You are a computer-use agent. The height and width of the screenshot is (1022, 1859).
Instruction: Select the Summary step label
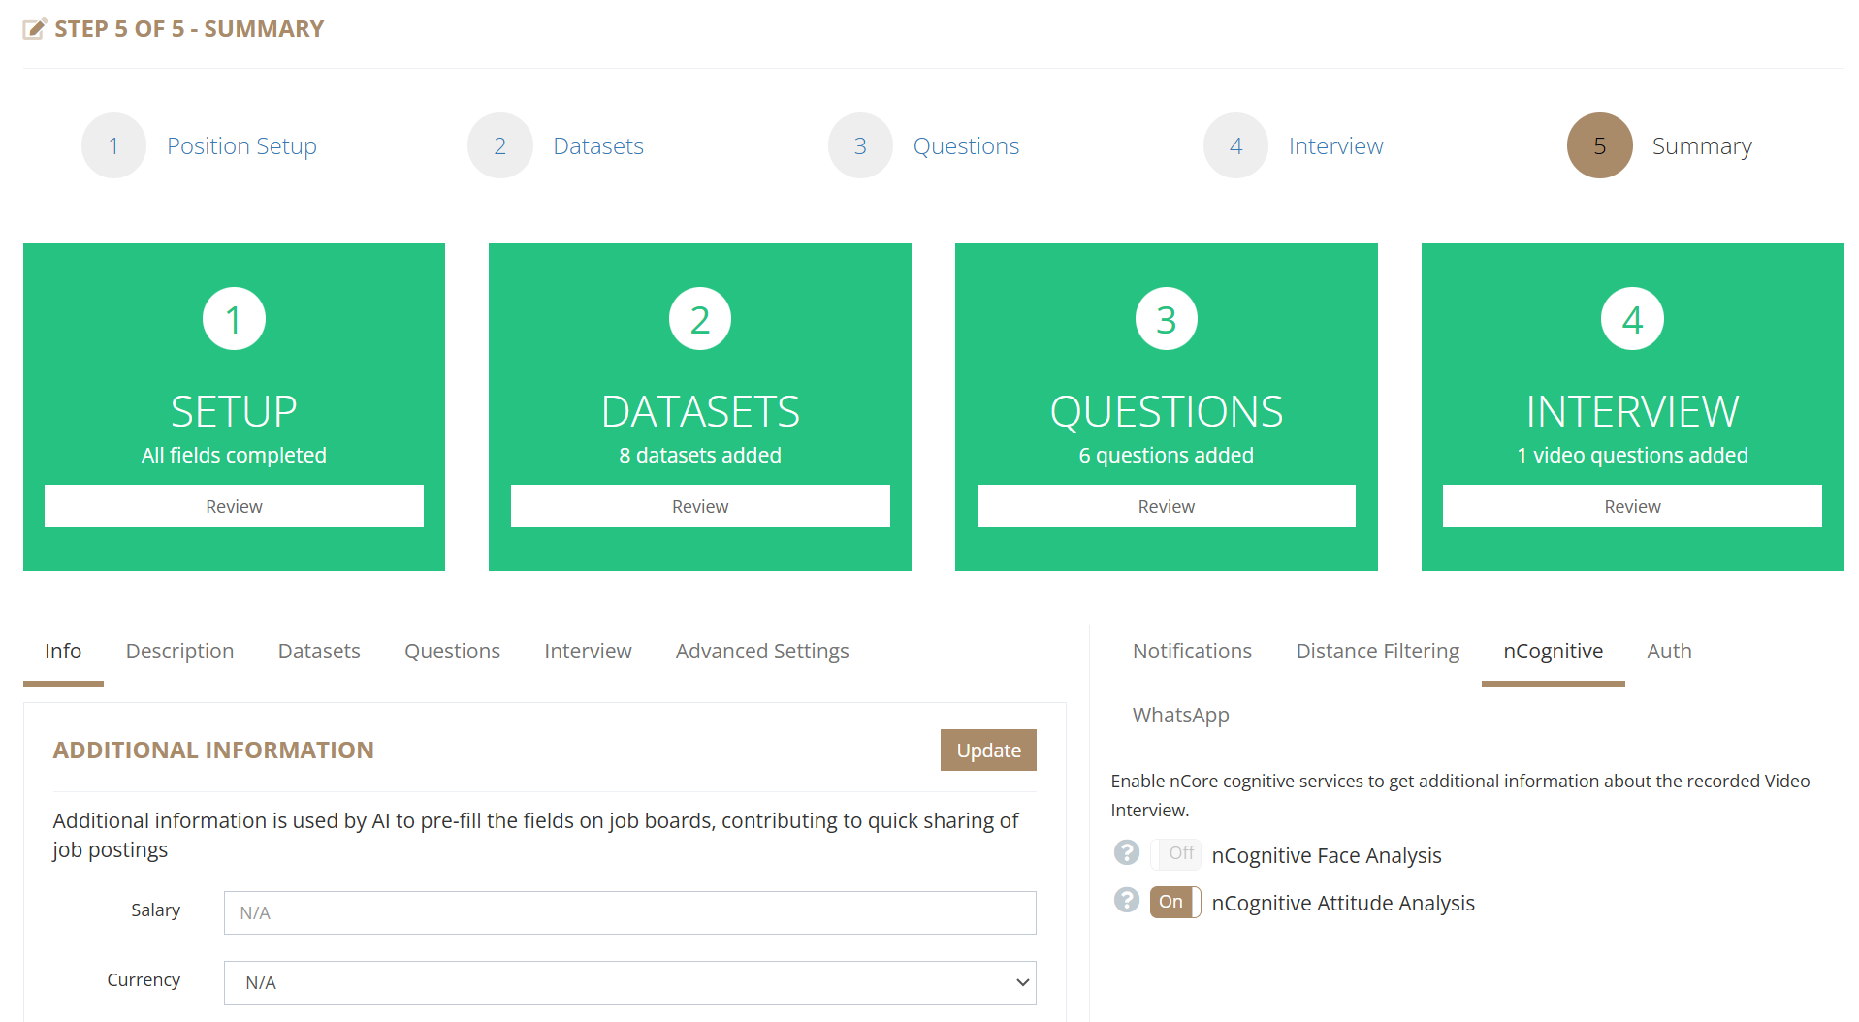[x=1702, y=145]
